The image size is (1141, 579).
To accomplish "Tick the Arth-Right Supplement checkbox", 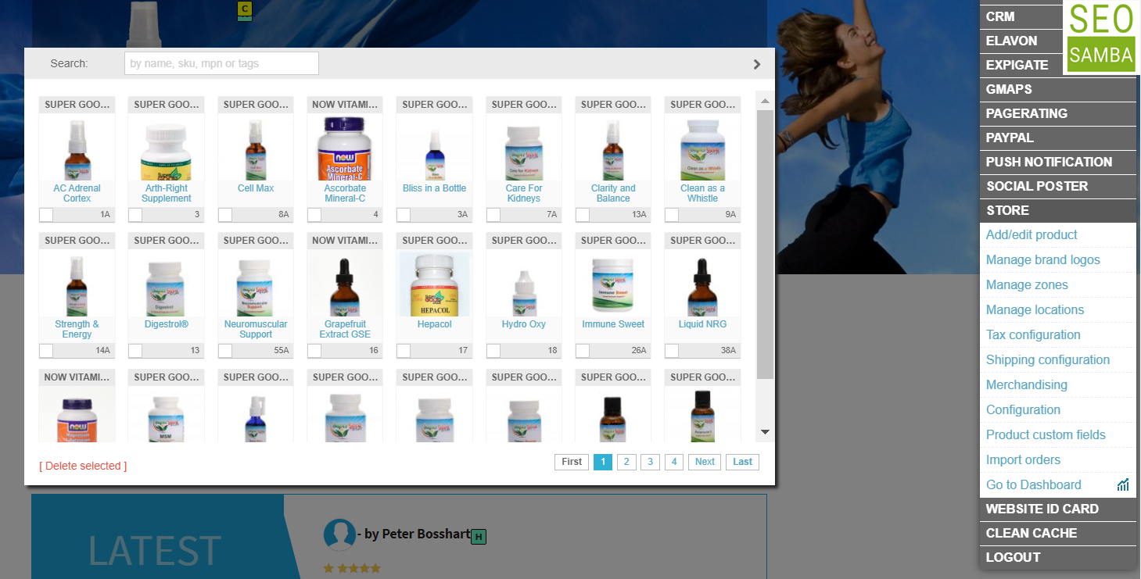I will coord(135,215).
